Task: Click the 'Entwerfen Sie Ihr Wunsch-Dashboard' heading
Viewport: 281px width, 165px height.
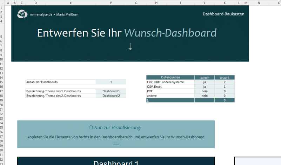Action: point(127,33)
